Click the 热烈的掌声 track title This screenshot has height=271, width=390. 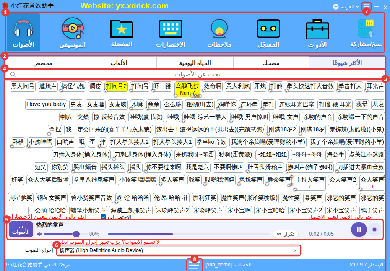pyautogui.click(x=50, y=225)
